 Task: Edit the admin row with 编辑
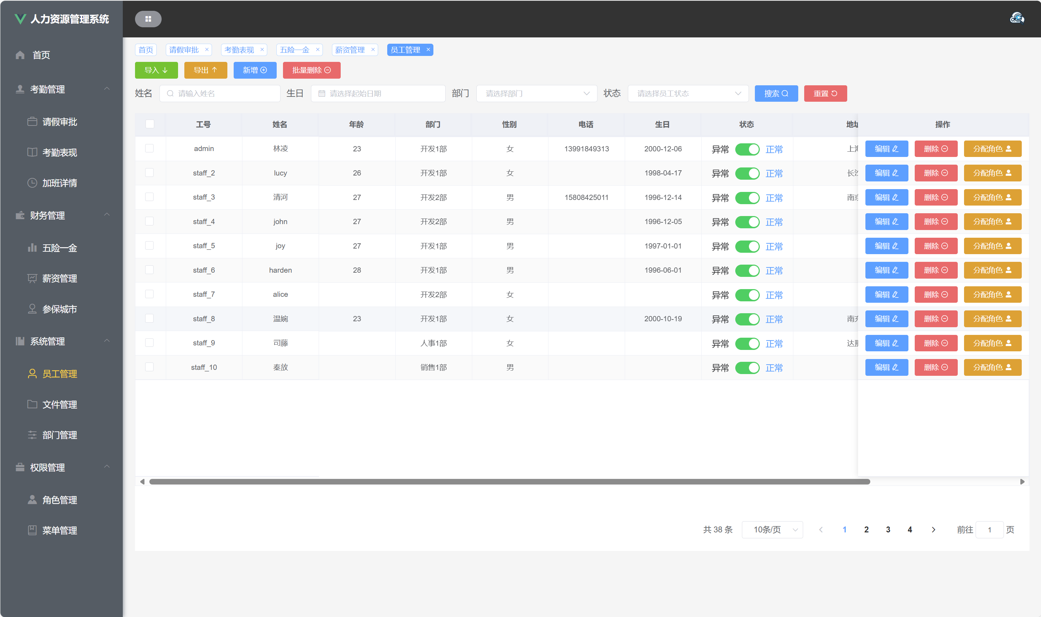tap(887, 149)
